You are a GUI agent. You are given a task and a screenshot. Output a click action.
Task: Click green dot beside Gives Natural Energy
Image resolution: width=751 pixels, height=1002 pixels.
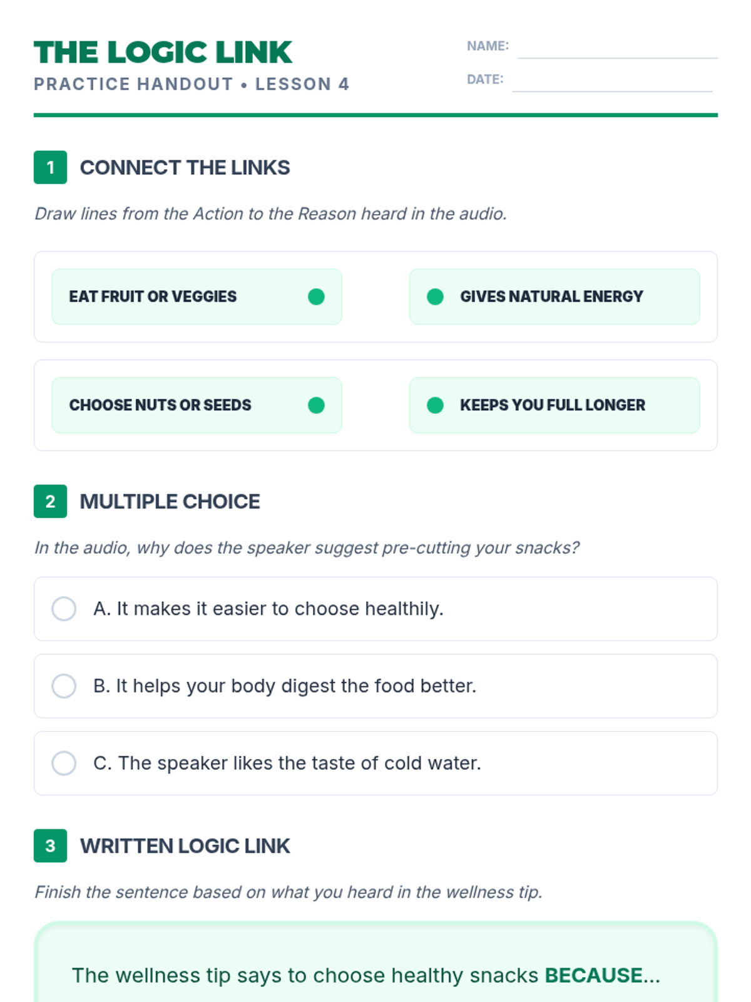coord(435,297)
